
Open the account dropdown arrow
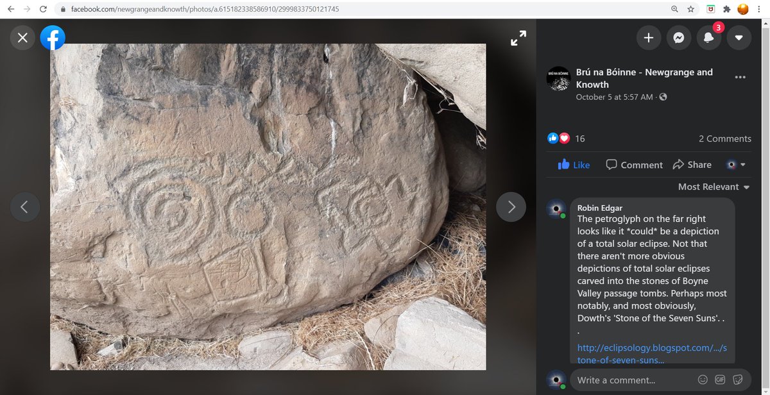pos(739,38)
